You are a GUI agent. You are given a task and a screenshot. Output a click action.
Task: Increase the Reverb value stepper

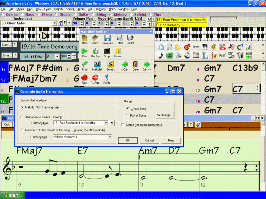(x=106, y=22)
